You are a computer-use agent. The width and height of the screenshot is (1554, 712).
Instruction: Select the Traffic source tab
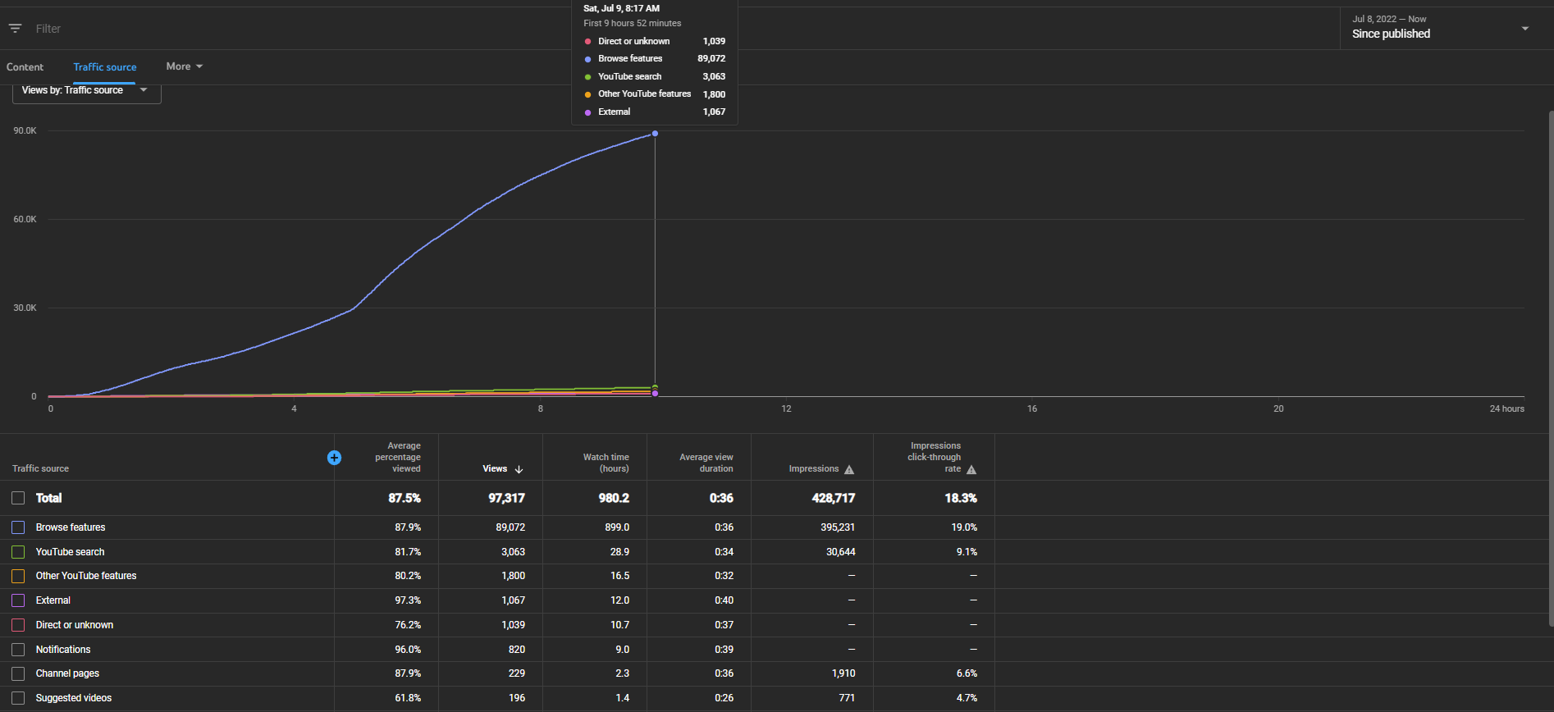point(105,67)
